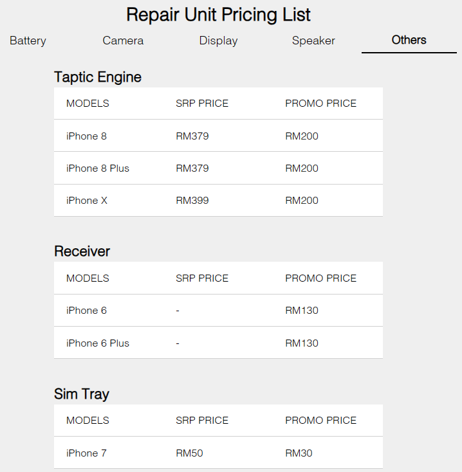Click the RM399 SRP price for iPhone X

192,201
